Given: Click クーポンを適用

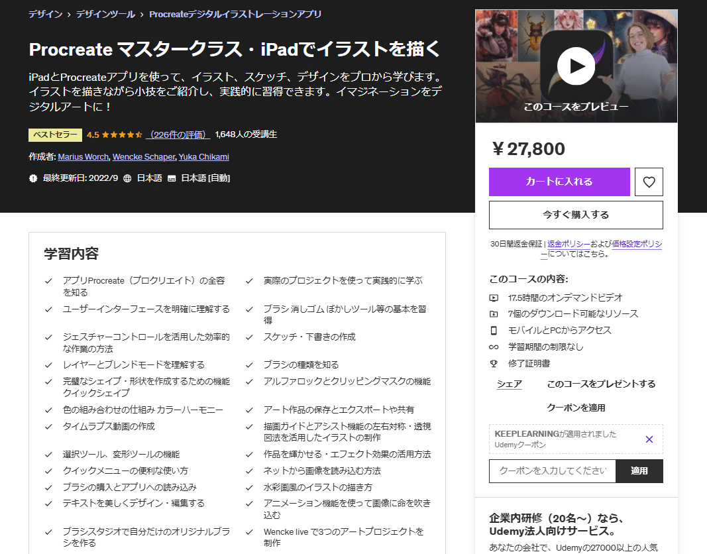Looking at the screenshot, I should pos(575,408).
